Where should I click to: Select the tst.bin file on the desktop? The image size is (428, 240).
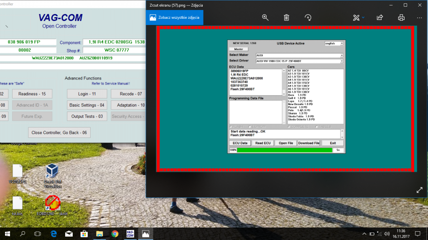pyautogui.click(x=17, y=206)
